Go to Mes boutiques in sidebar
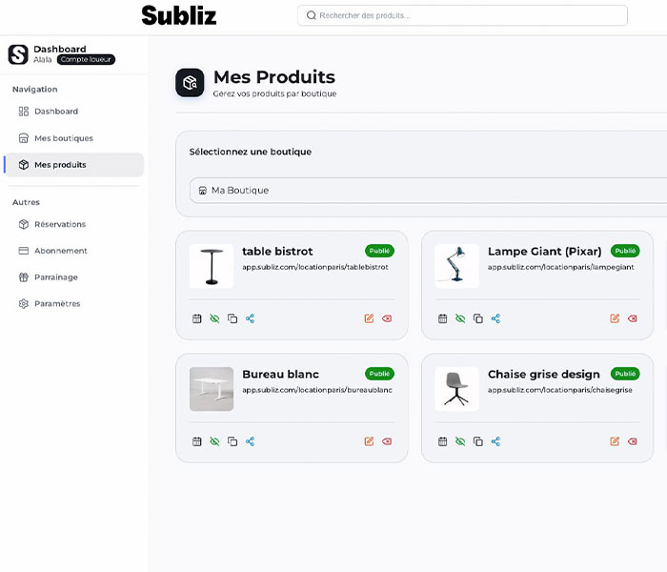Screen dimensions: 667x572 pyautogui.click(x=63, y=138)
